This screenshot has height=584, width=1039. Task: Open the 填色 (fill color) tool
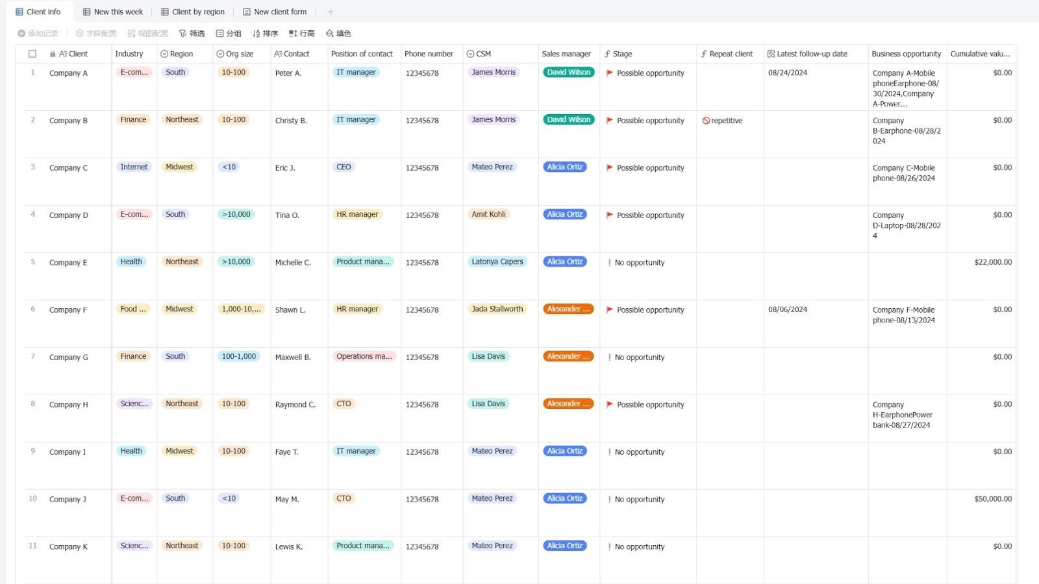[338, 33]
